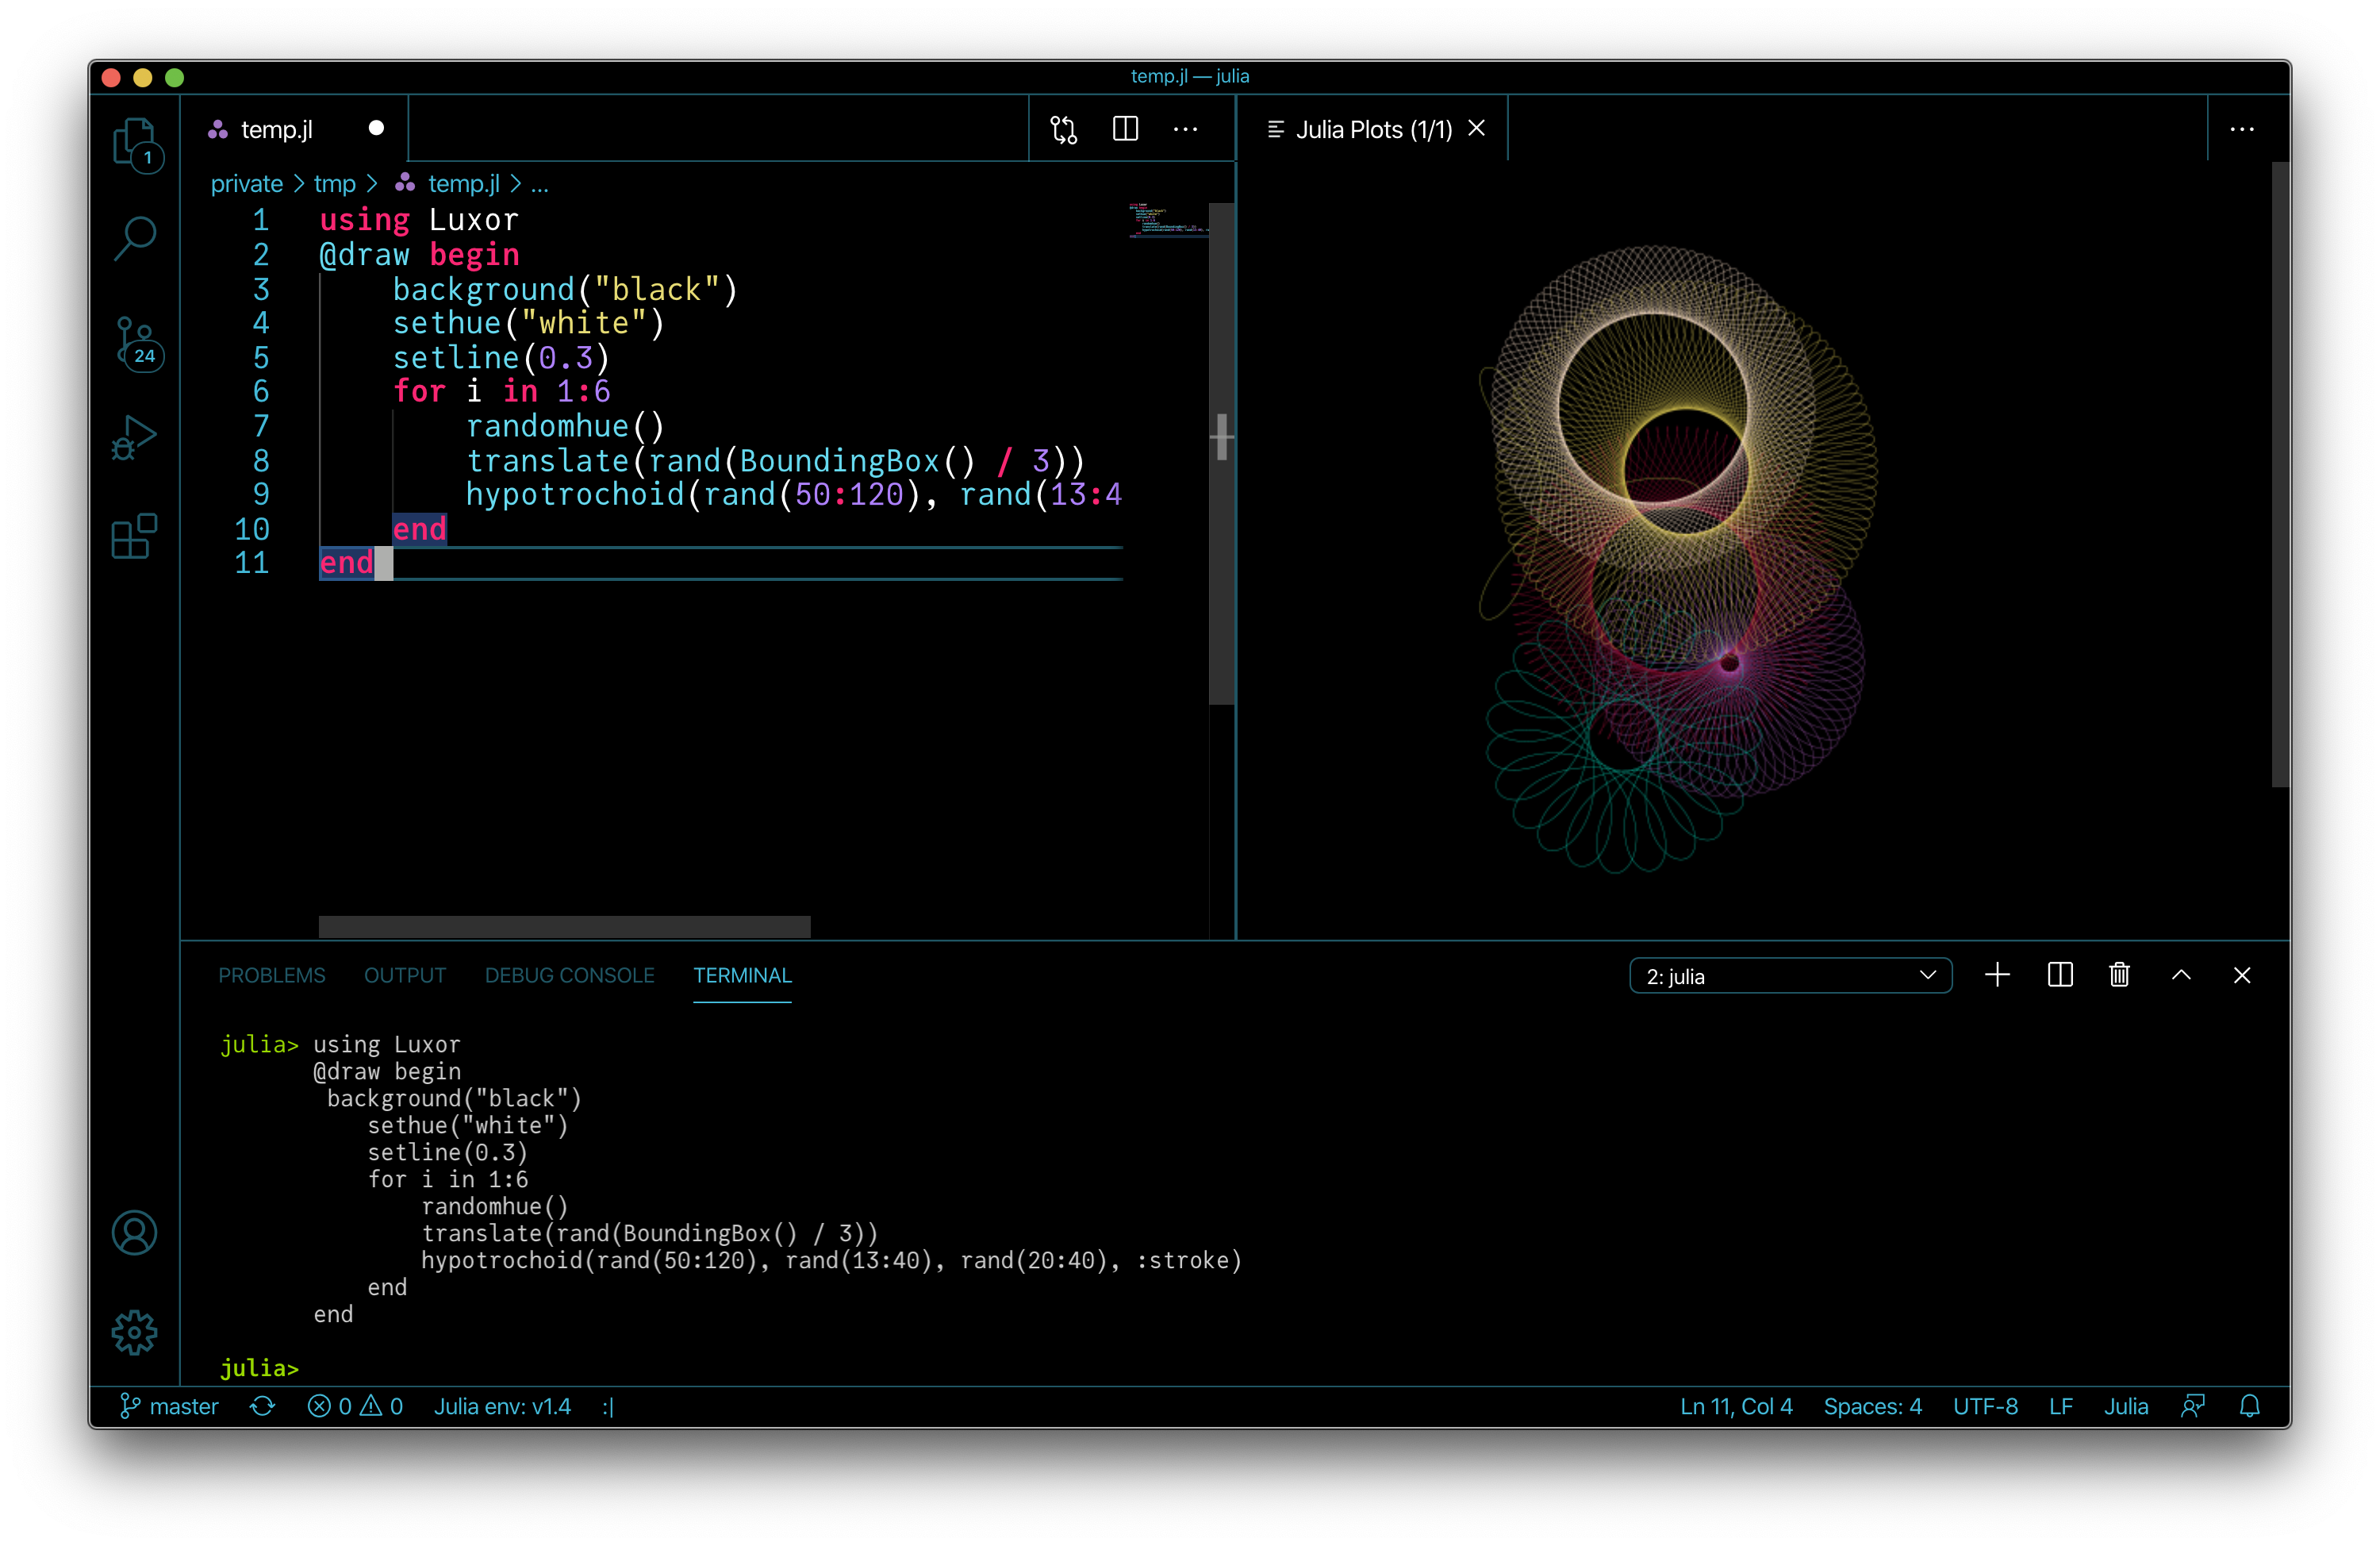Switch to the PROBLEMS panel tab

272,975
